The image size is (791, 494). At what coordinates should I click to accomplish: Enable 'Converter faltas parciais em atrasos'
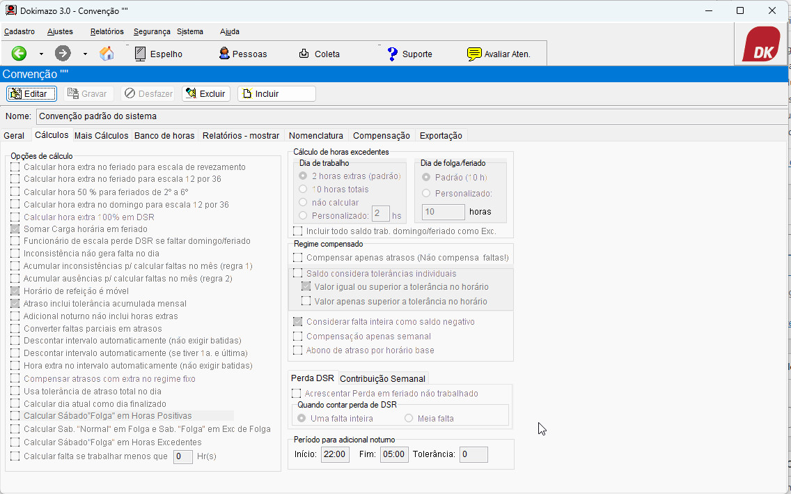(x=15, y=329)
